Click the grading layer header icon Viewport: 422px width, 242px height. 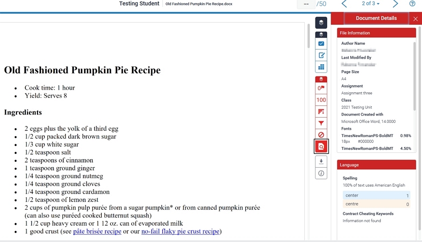(321, 34)
